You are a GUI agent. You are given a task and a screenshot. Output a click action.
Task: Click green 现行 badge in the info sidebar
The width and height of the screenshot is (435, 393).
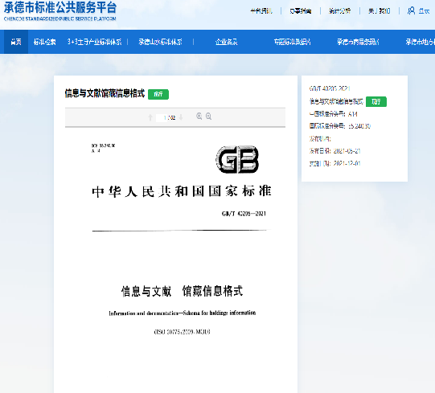pyautogui.click(x=376, y=102)
